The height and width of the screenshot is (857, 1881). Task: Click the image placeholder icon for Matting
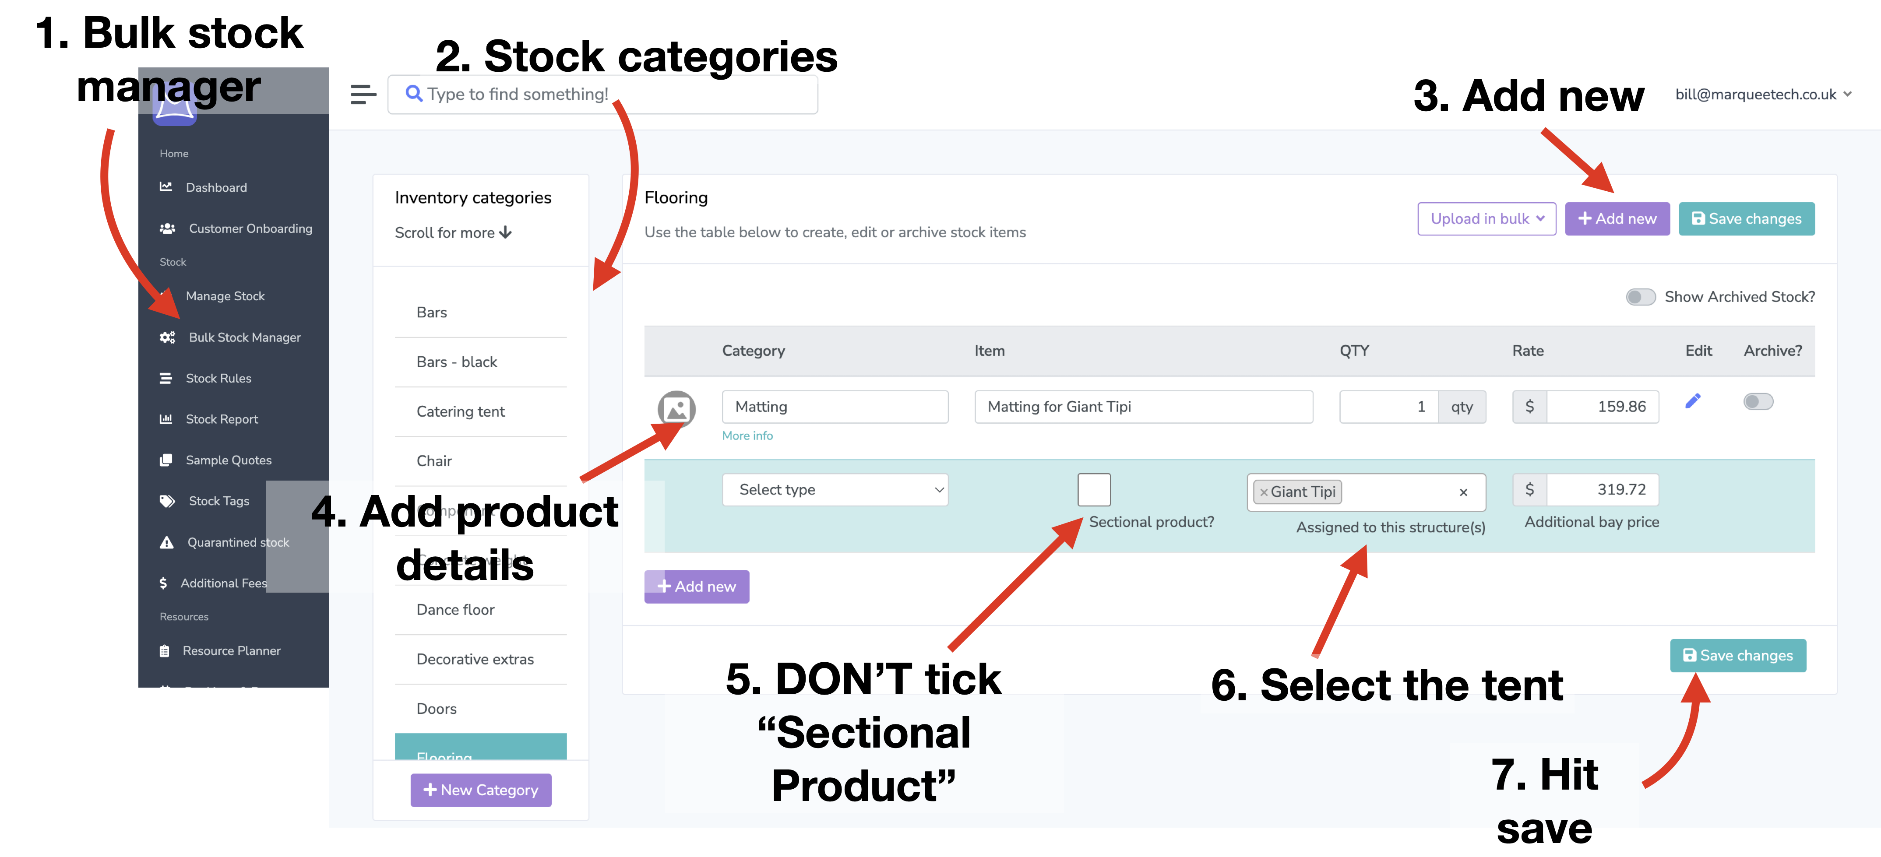tap(676, 409)
